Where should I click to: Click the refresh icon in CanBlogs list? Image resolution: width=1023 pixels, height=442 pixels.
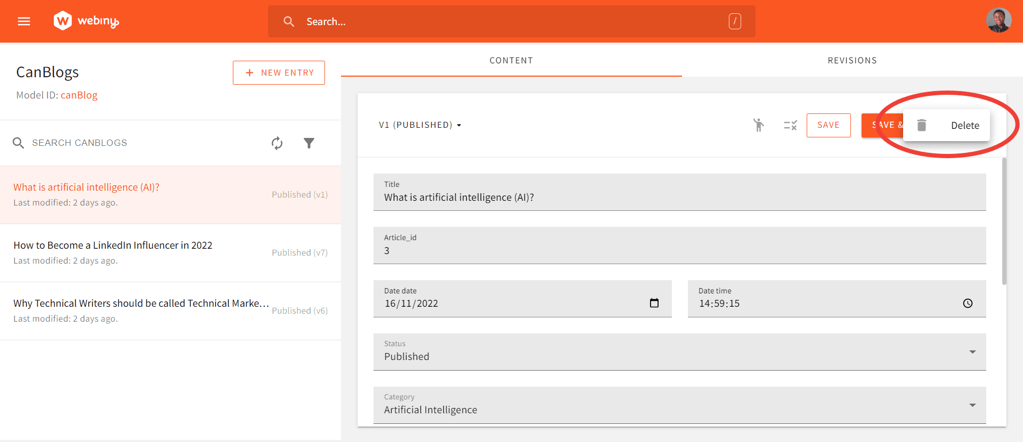(x=277, y=143)
